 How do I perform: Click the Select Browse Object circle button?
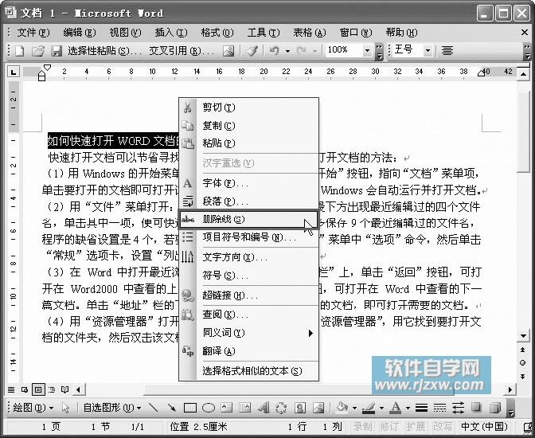pos(523,363)
